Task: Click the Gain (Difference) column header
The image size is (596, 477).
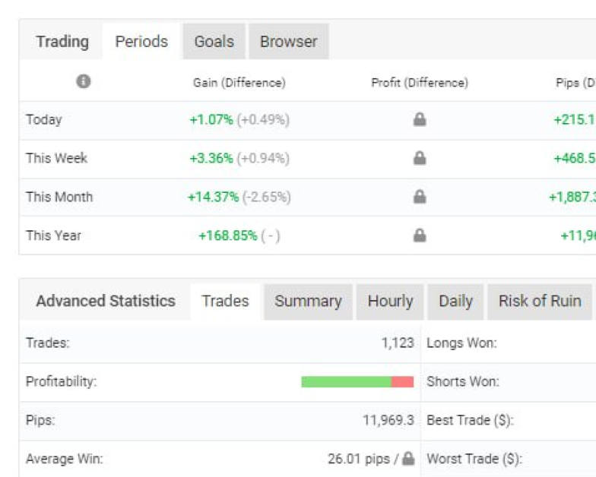Action: click(239, 83)
